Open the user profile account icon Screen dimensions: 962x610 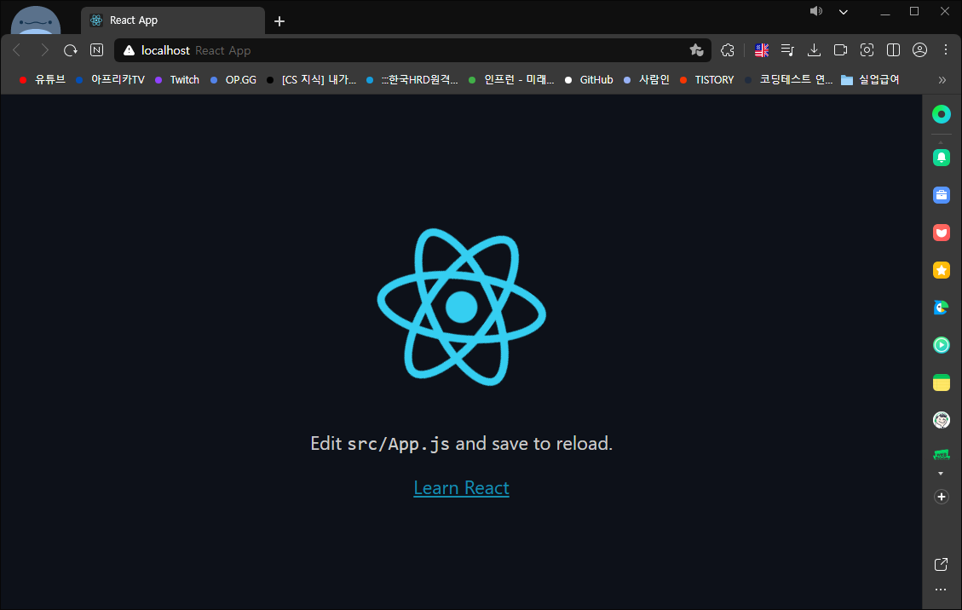point(919,50)
